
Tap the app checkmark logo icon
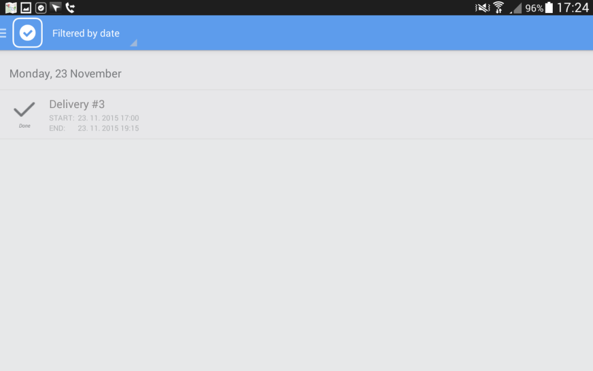coord(28,33)
